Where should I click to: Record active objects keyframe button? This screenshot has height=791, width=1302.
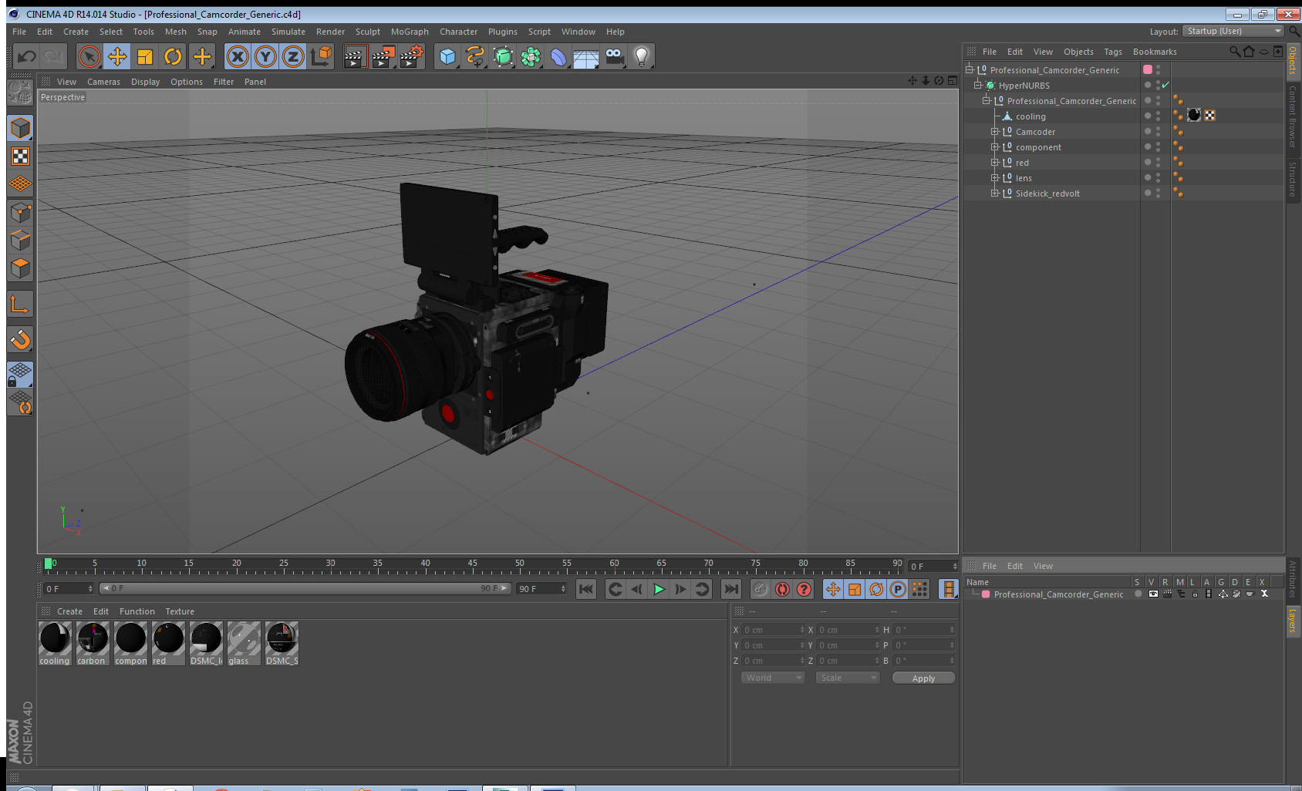[760, 589]
